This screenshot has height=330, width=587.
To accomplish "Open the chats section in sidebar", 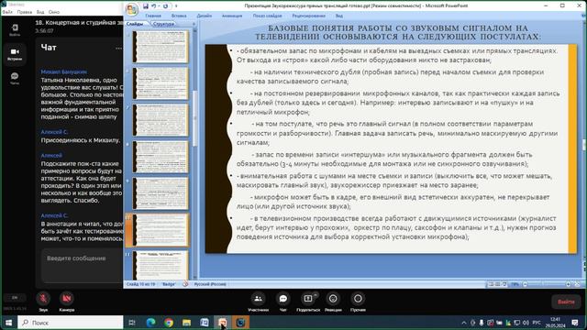I will tap(15, 78).
